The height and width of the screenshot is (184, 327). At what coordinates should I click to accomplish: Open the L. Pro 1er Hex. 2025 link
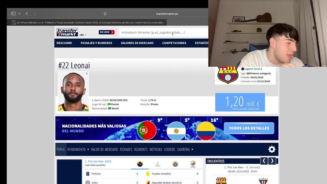pos(98,161)
